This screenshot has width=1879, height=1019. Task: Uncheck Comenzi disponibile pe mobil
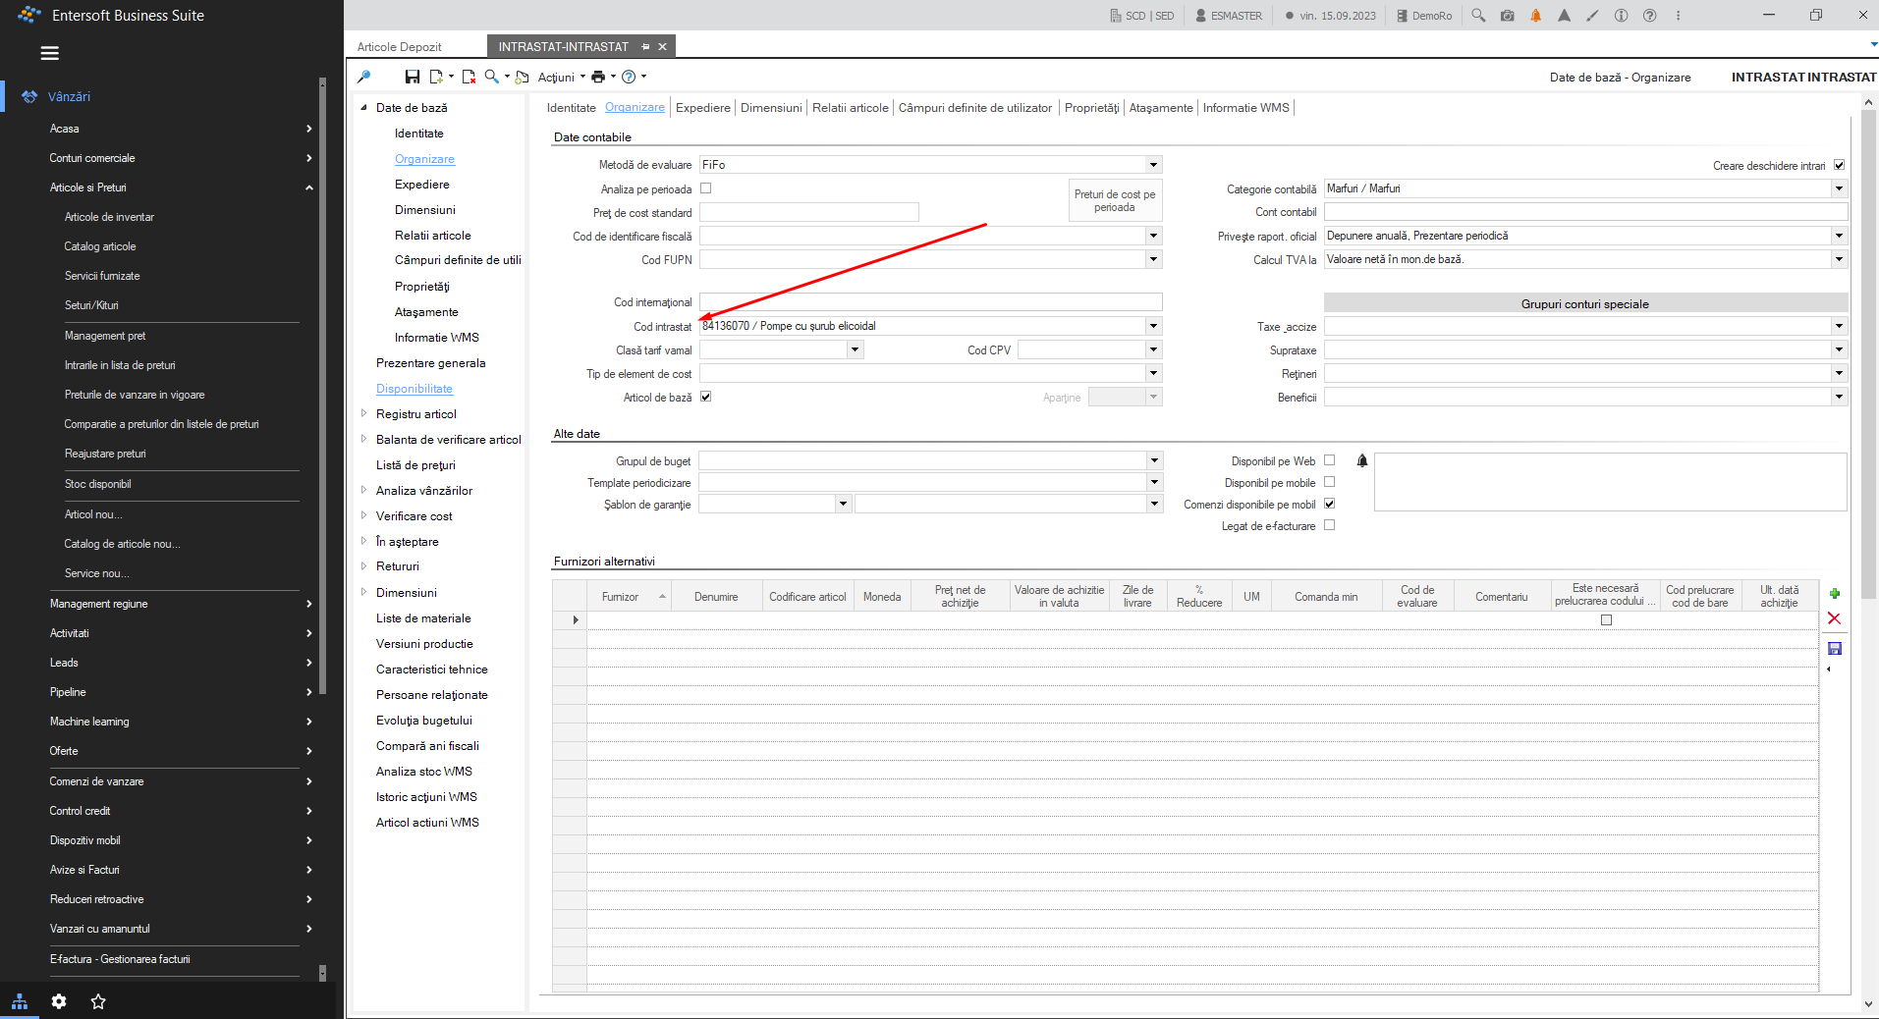tap(1329, 504)
